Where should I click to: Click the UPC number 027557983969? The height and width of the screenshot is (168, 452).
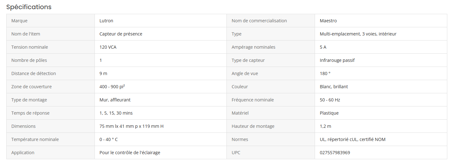pos(335,153)
